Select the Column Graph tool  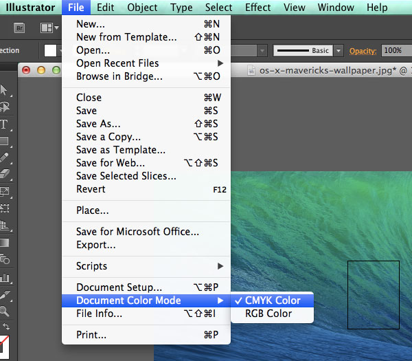coord(4,277)
